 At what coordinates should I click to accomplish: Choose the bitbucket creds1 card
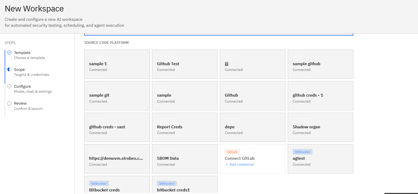(185, 185)
